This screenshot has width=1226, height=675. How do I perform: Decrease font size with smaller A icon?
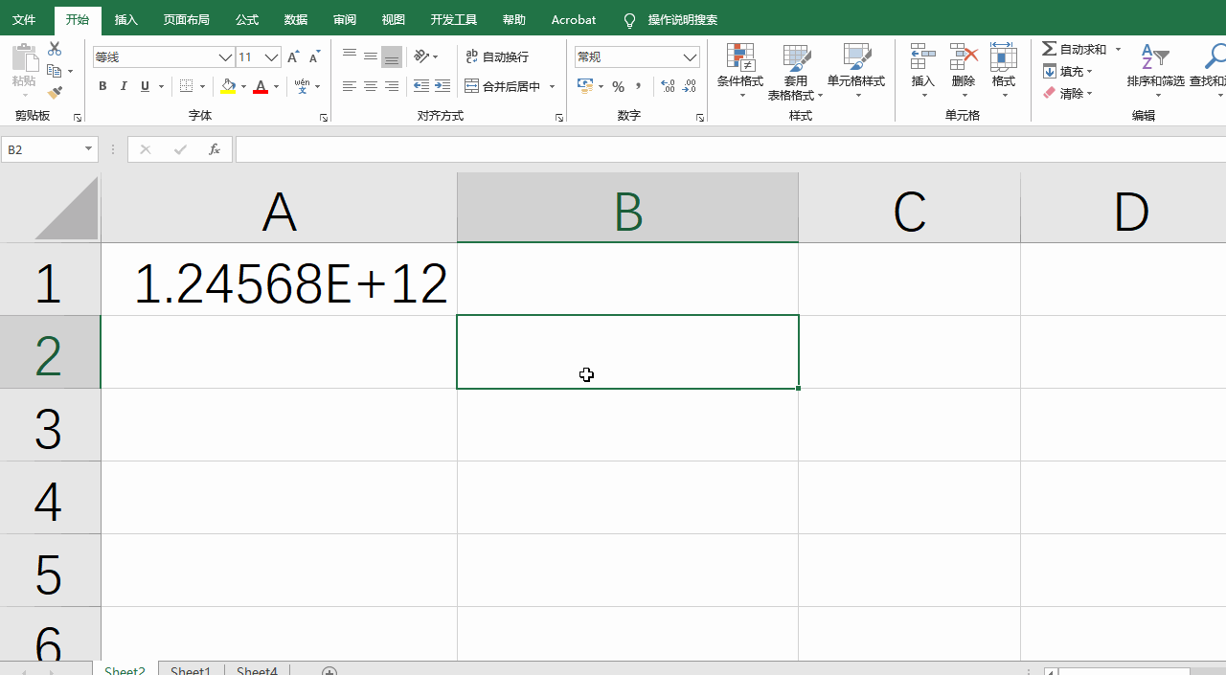[x=314, y=57]
